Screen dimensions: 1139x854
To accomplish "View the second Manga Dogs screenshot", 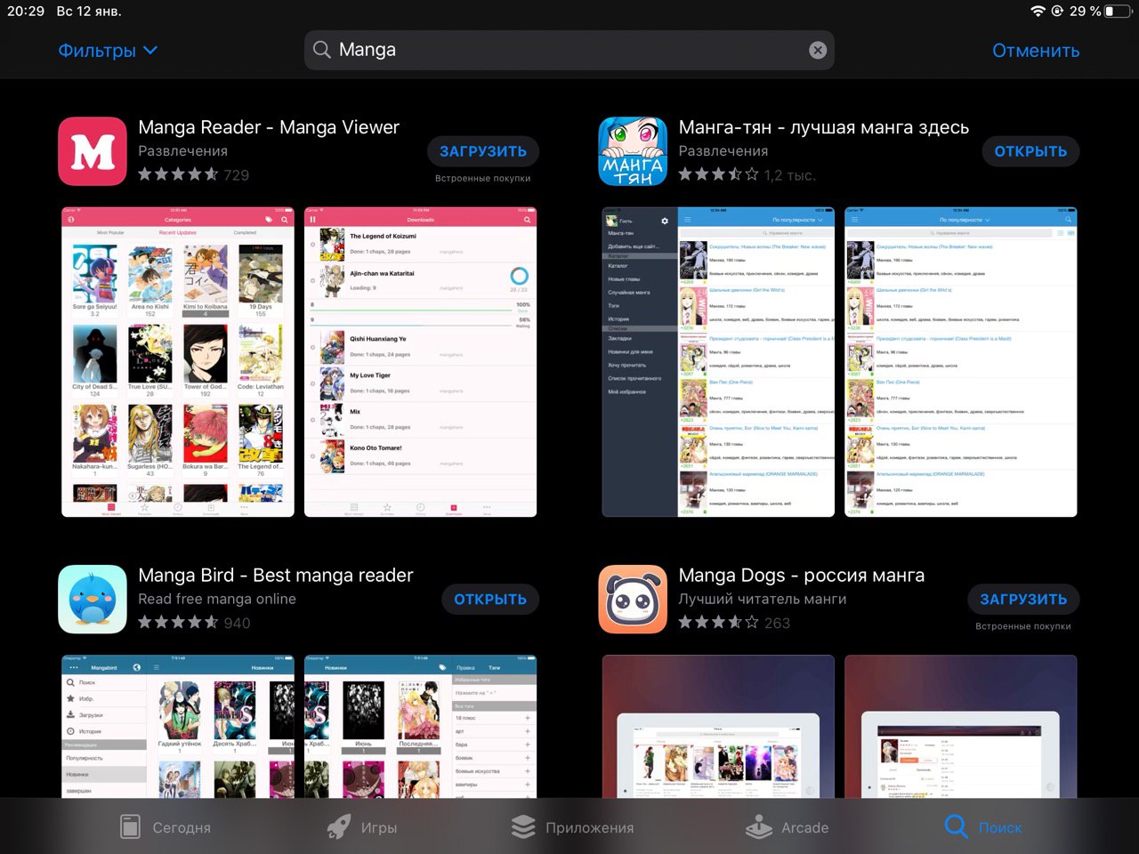I will click(x=961, y=727).
